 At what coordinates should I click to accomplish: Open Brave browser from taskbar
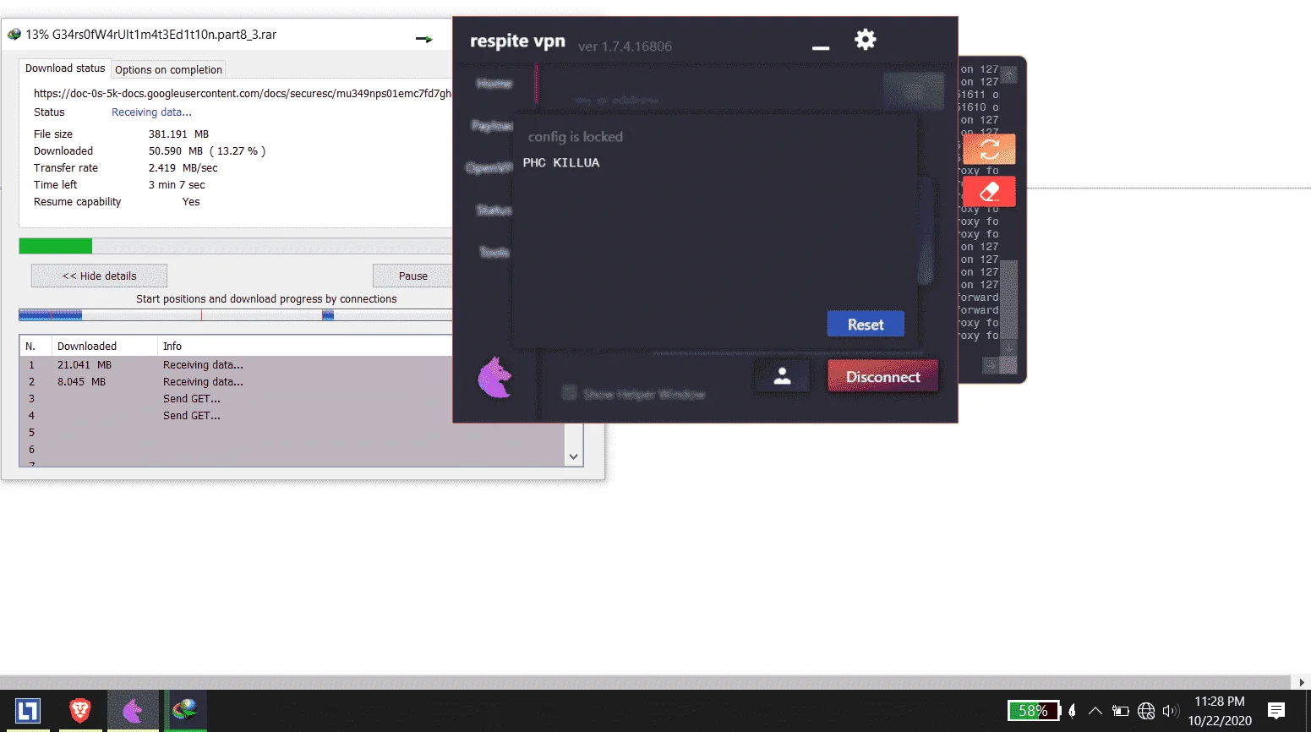click(x=79, y=711)
